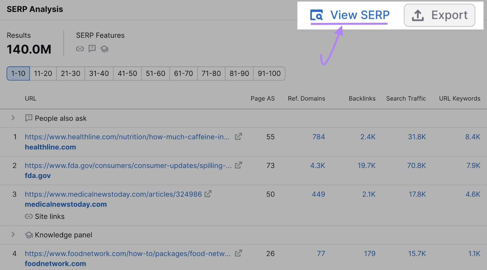Image resolution: width=487 pixels, height=270 pixels.
Task: Show results 31-40
Action: click(99, 73)
